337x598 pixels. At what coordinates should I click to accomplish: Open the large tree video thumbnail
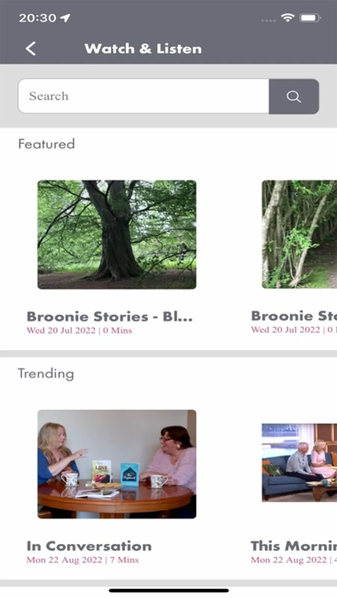[117, 235]
